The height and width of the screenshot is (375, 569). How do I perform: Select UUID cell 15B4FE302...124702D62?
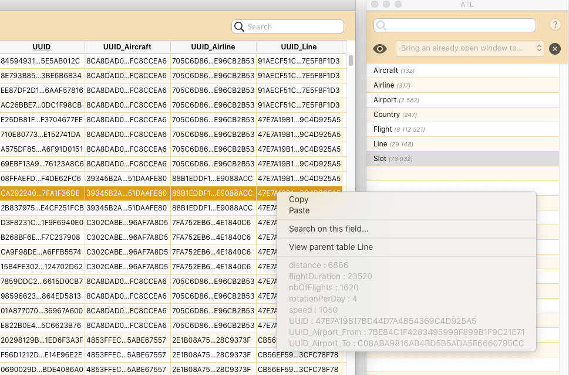(x=42, y=267)
